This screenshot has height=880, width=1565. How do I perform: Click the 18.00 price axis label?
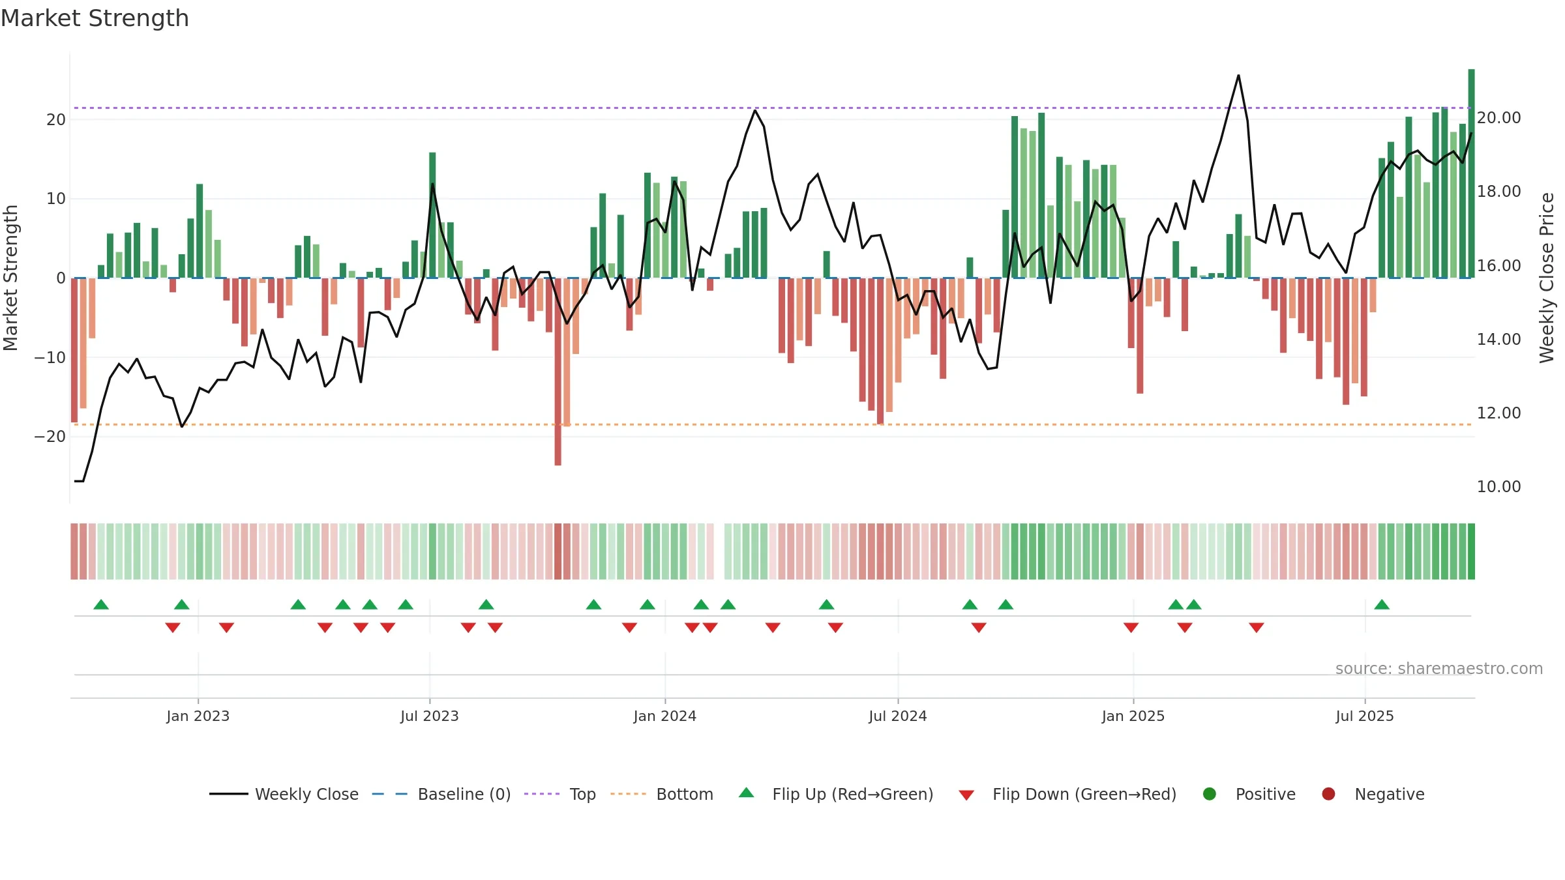coord(1498,192)
